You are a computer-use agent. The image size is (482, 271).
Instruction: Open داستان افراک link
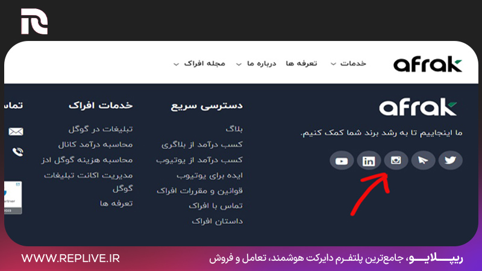(218, 221)
